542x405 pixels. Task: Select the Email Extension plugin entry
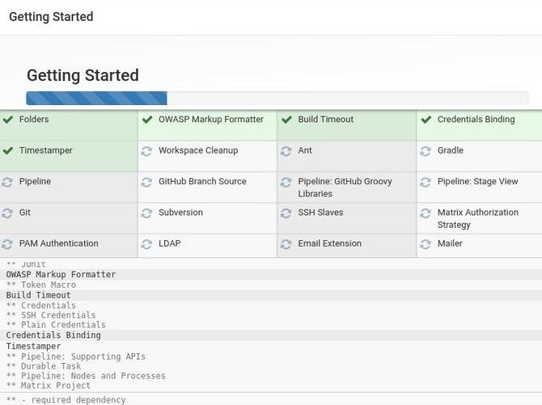pyautogui.click(x=330, y=243)
